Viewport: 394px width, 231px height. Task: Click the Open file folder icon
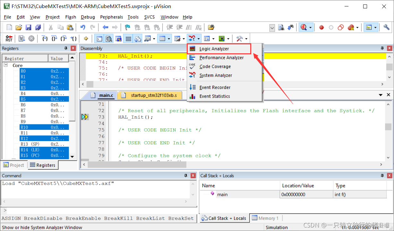pyautogui.click(x=19, y=27)
